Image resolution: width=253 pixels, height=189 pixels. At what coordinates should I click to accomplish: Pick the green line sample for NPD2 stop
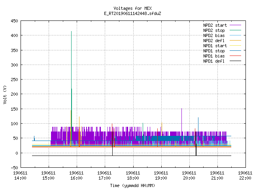pos(236,30)
